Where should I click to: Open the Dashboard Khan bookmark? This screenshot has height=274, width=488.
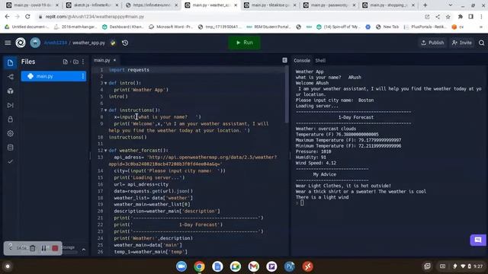coord(123,27)
